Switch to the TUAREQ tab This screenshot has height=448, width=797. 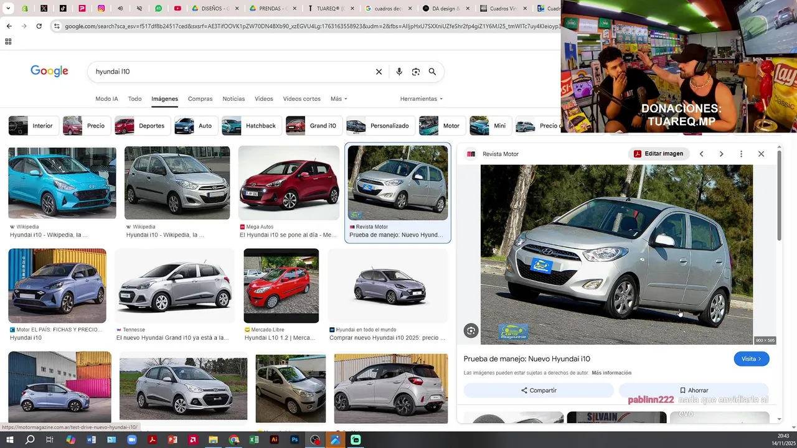tap(331, 9)
